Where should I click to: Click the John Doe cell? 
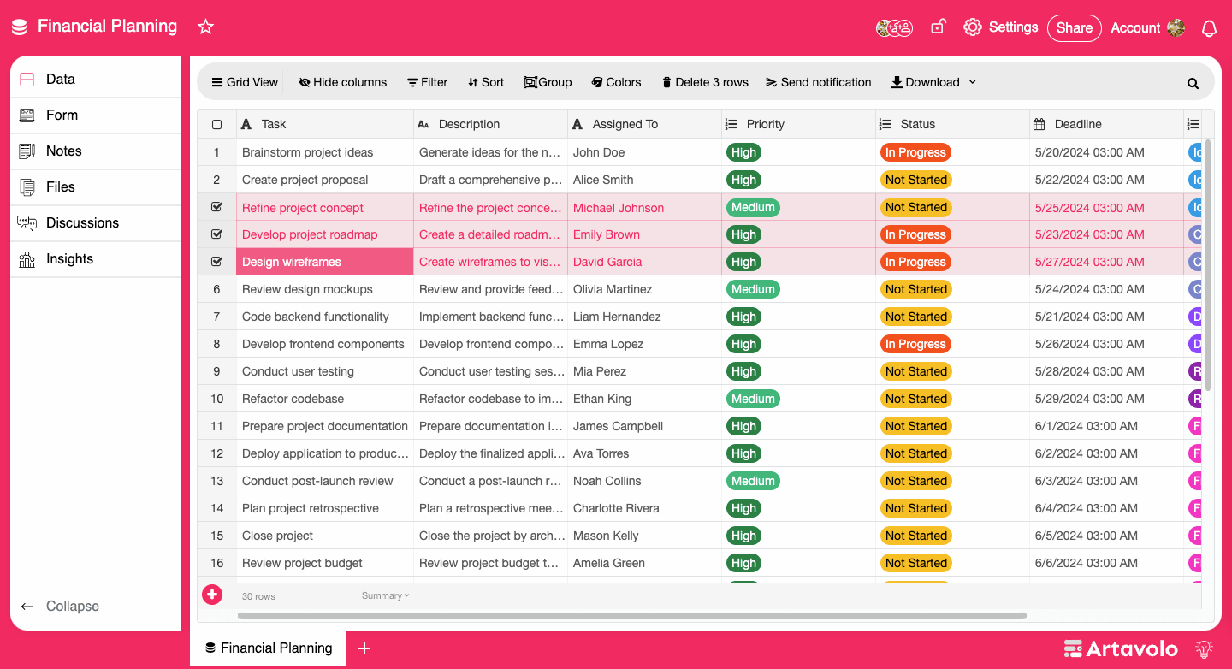(x=644, y=152)
